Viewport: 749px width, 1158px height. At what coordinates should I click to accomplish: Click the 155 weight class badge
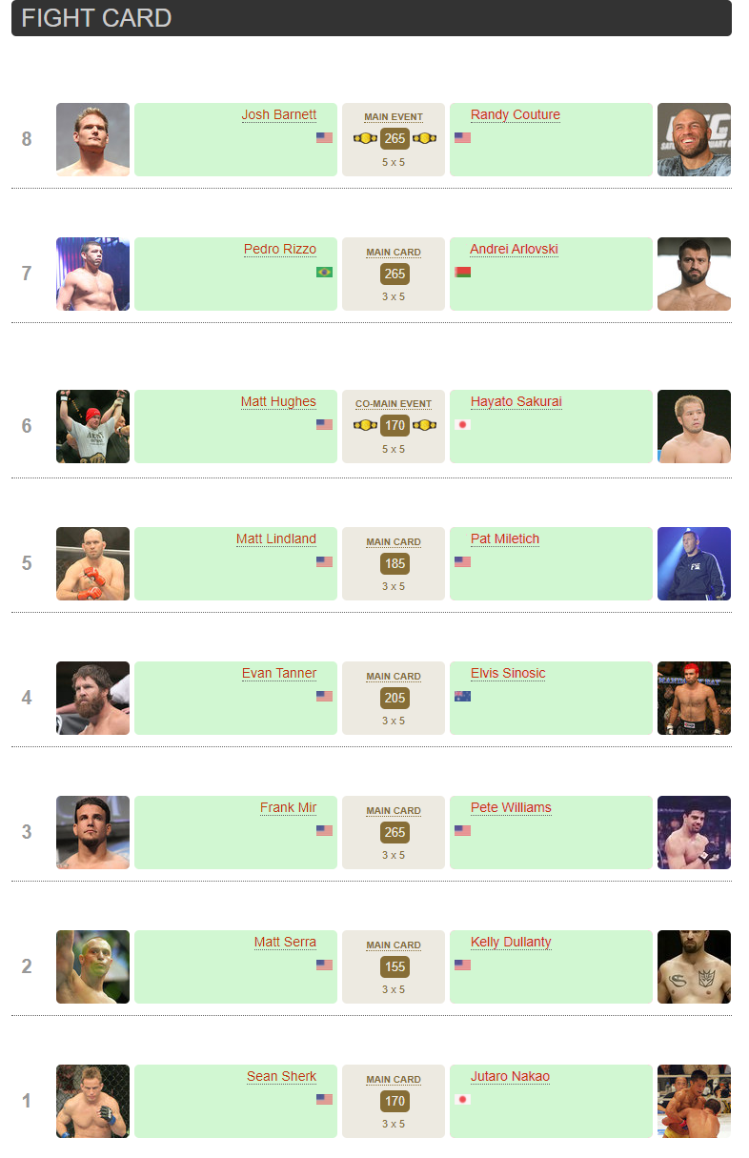click(395, 966)
